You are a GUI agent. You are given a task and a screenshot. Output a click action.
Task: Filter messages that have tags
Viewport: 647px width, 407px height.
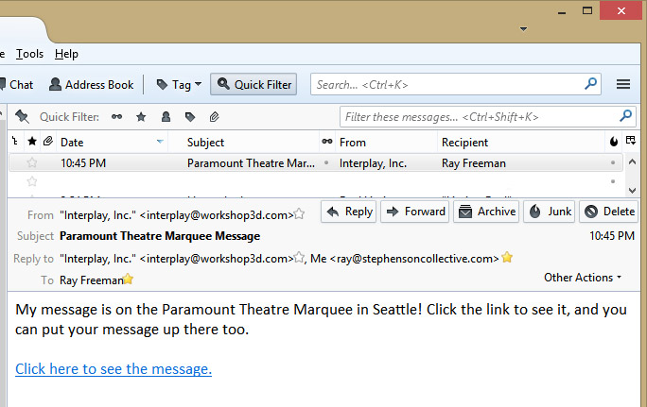coord(190,117)
